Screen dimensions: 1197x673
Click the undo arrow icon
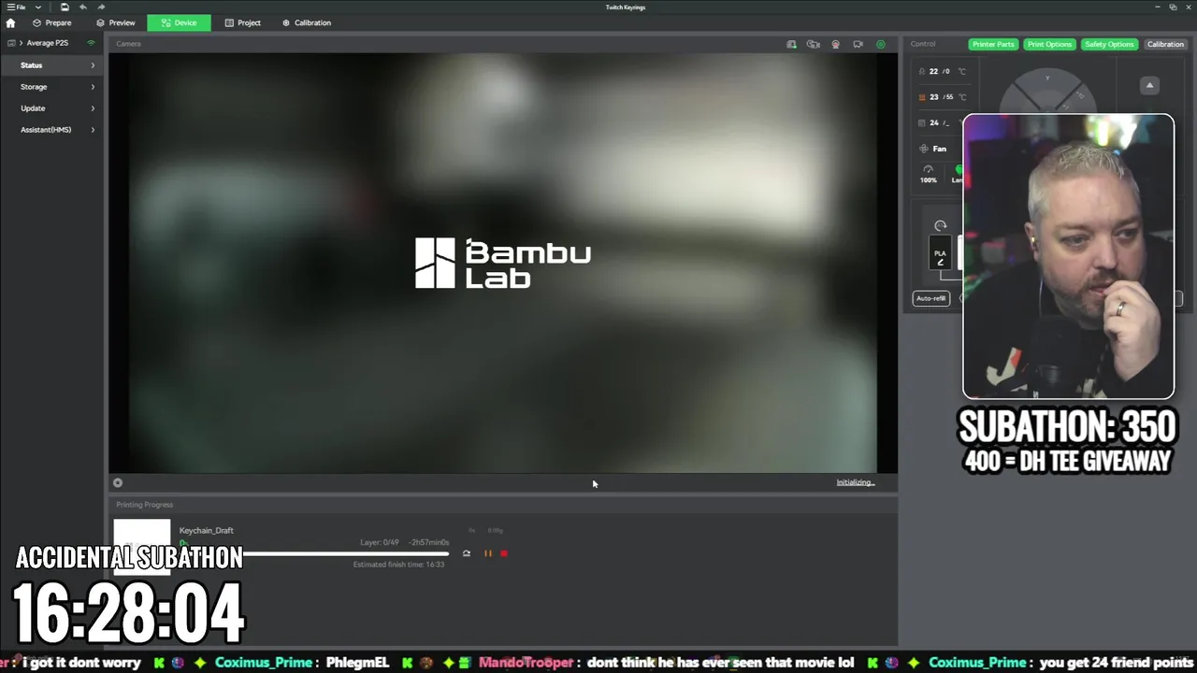(83, 7)
